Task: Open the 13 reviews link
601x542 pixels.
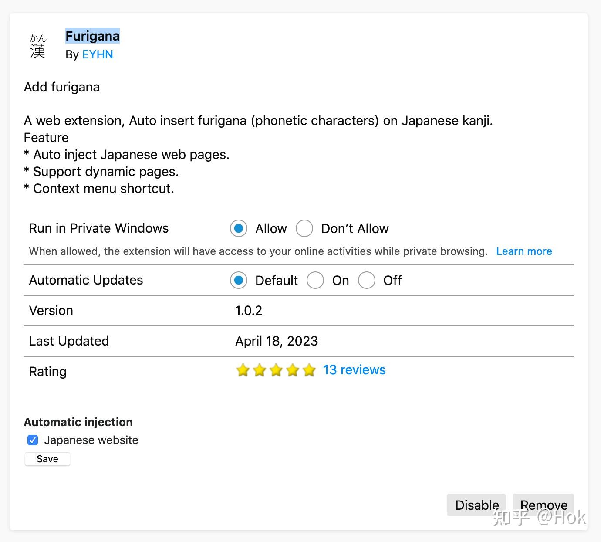Action: pyautogui.click(x=354, y=370)
